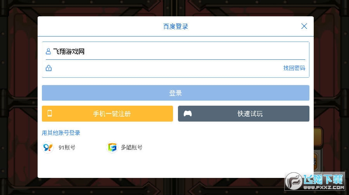Image resolution: width=349 pixels, height=195 pixels.
Task: Select the 91 account logo icon
Action: (48, 147)
